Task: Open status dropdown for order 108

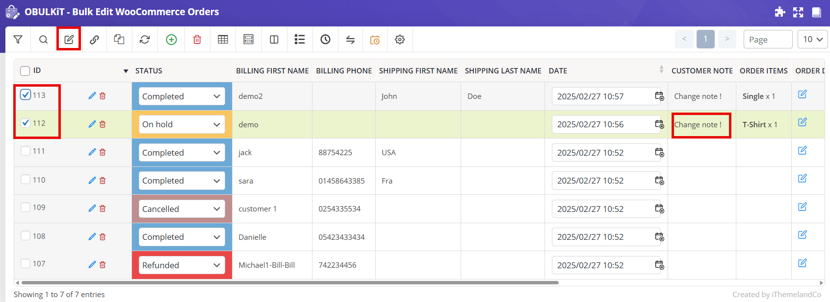Action: pos(182,237)
